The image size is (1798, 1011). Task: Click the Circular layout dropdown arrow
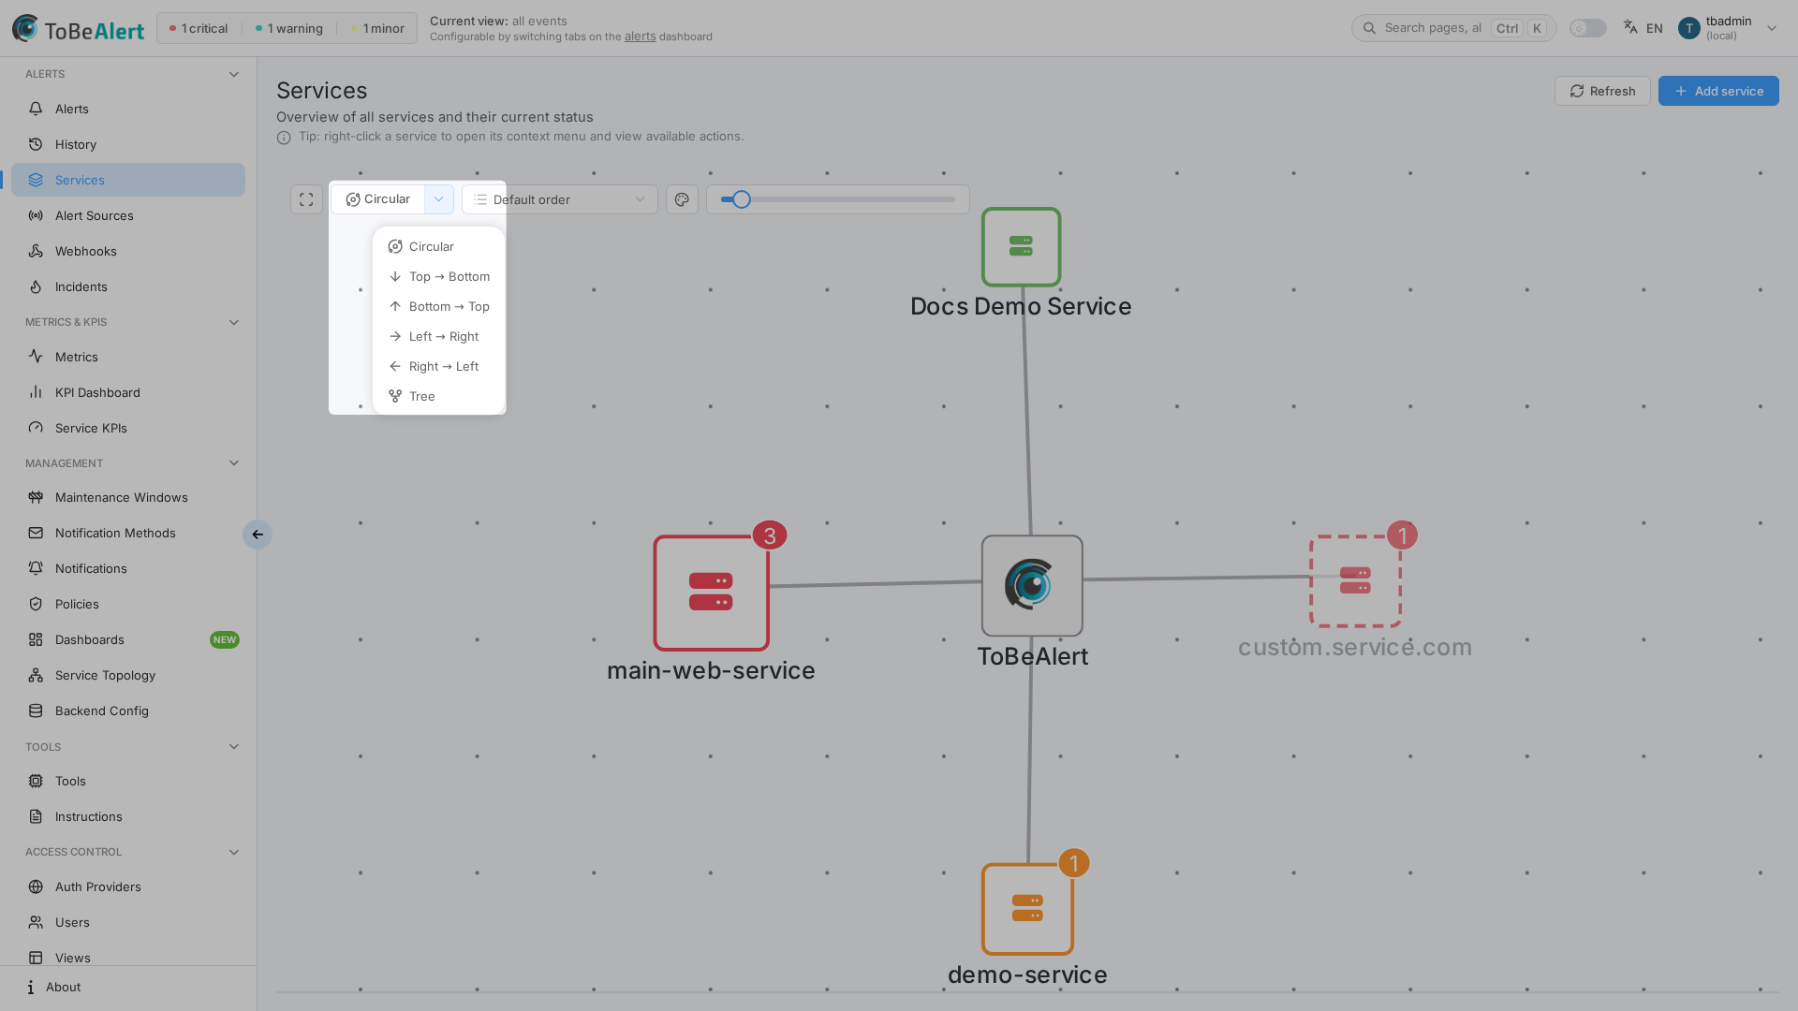(439, 199)
